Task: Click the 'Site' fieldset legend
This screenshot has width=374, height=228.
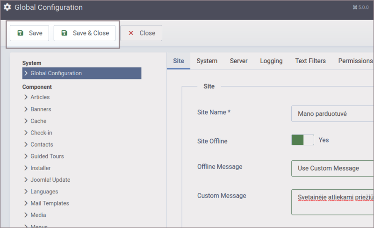Action: [x=209, y=86]
